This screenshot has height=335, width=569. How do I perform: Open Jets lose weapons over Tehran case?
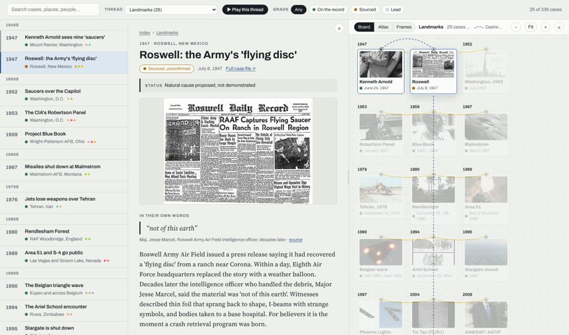tap(64, 202)
